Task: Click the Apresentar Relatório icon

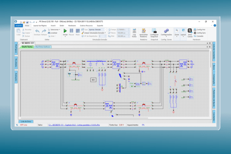Action: (144, 33)
